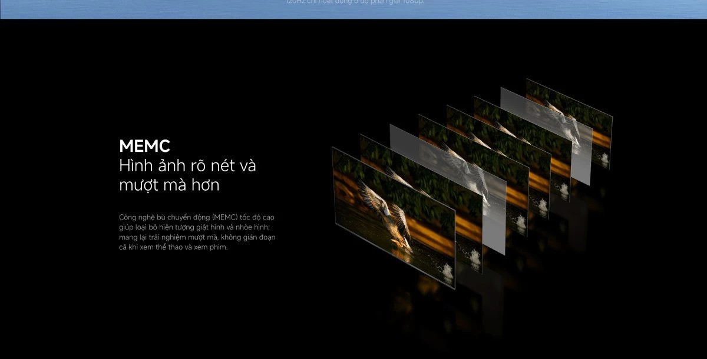
Task: Click the line "mang lại trải nghiệm mượt mà"
Action: pyautogui.click(x=197, y=237)
